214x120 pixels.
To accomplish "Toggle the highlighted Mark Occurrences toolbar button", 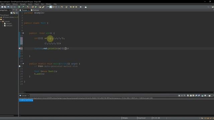I will 51,7.
